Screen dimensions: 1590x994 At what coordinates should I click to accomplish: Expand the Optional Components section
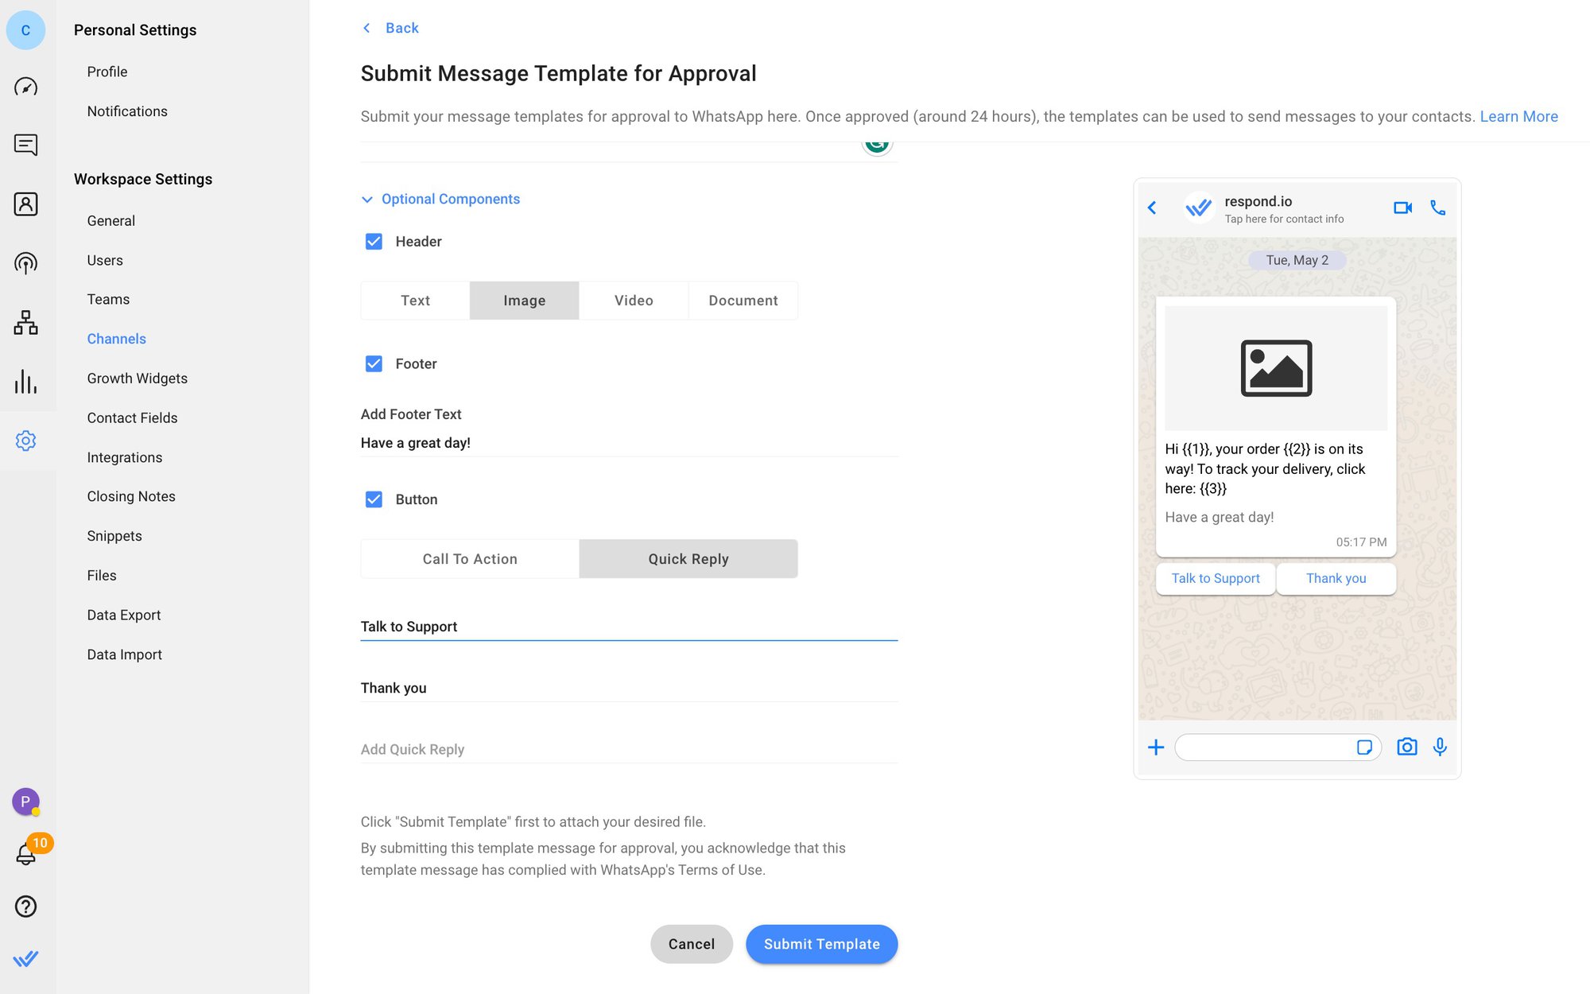370,200
